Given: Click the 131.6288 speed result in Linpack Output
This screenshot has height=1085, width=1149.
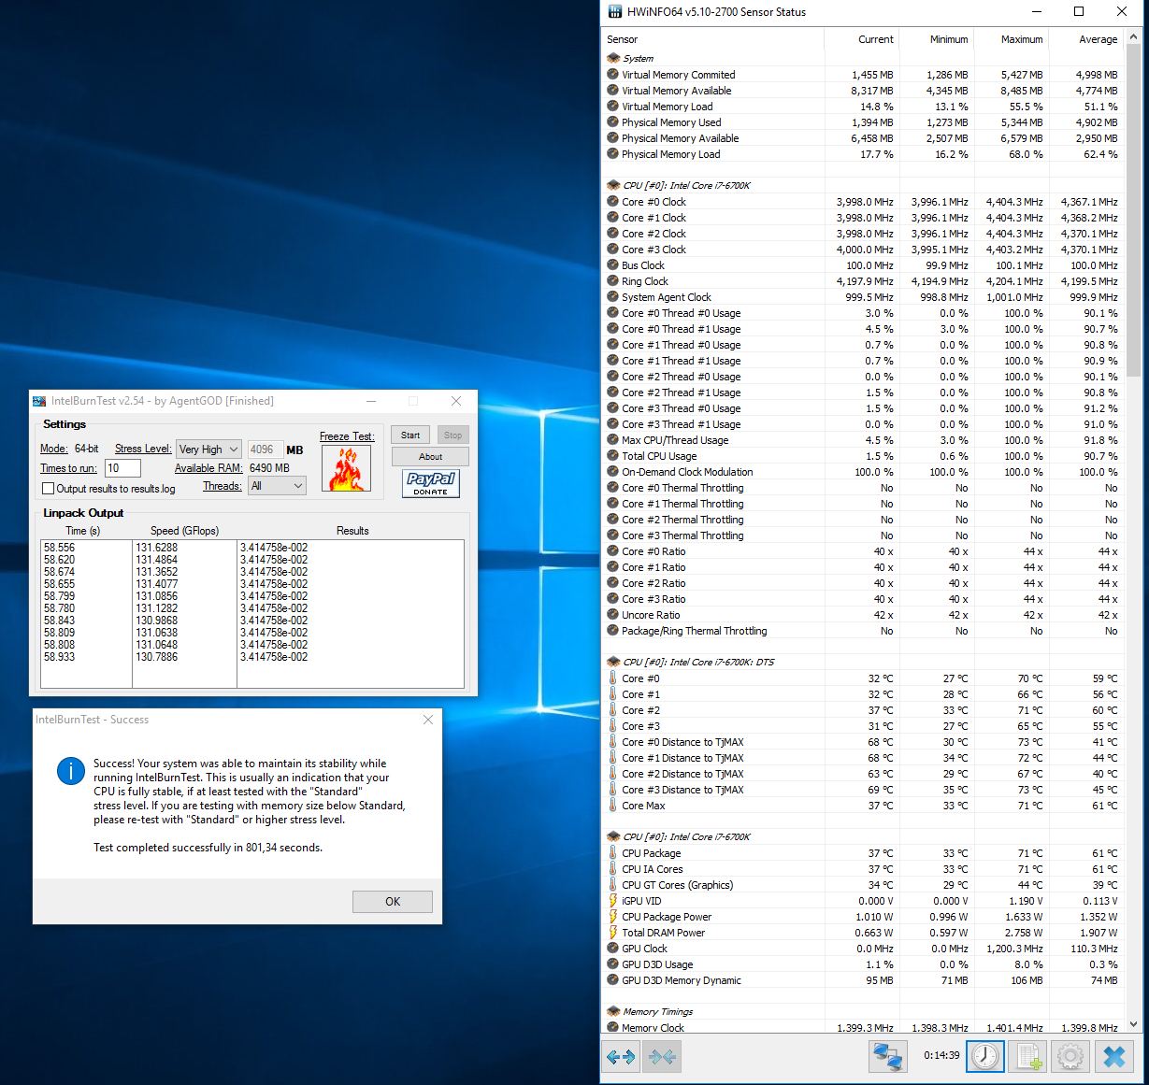Looking at the screenshot, I should [x=157, y=548].
